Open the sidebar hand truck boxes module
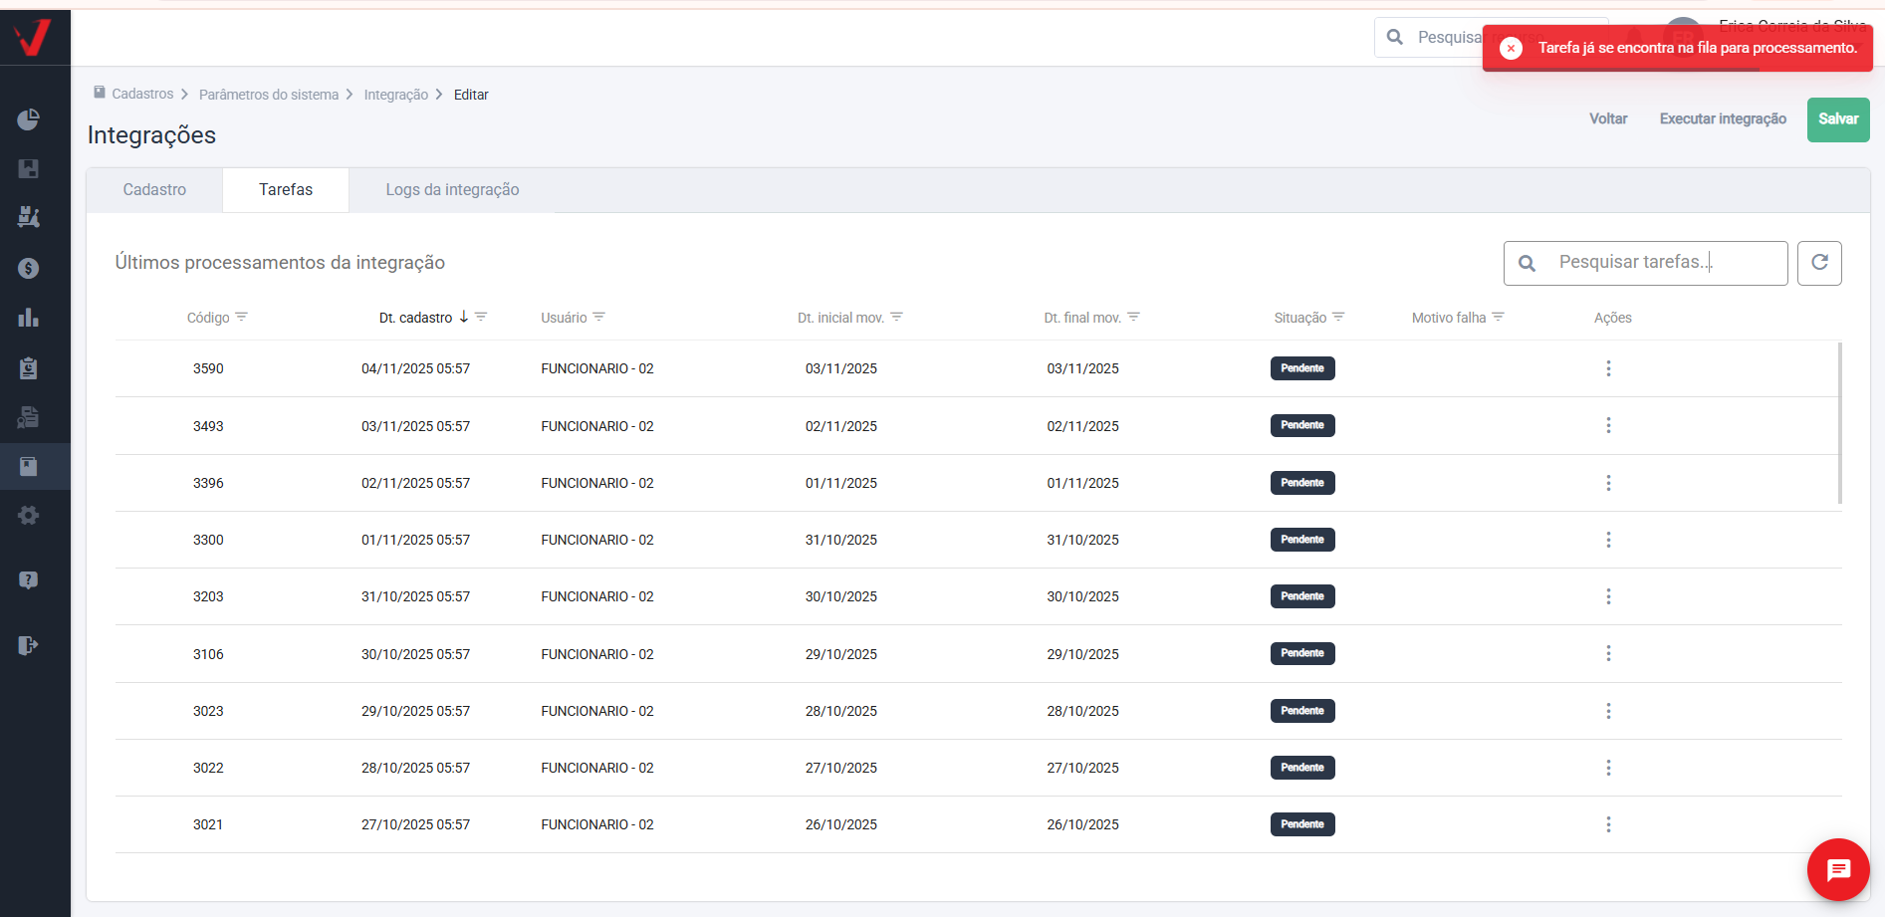 click(x=28, y=217)
